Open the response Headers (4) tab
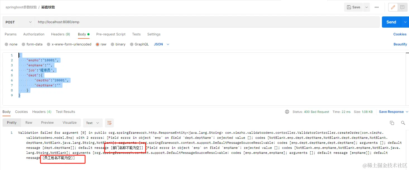 [42, 112]
